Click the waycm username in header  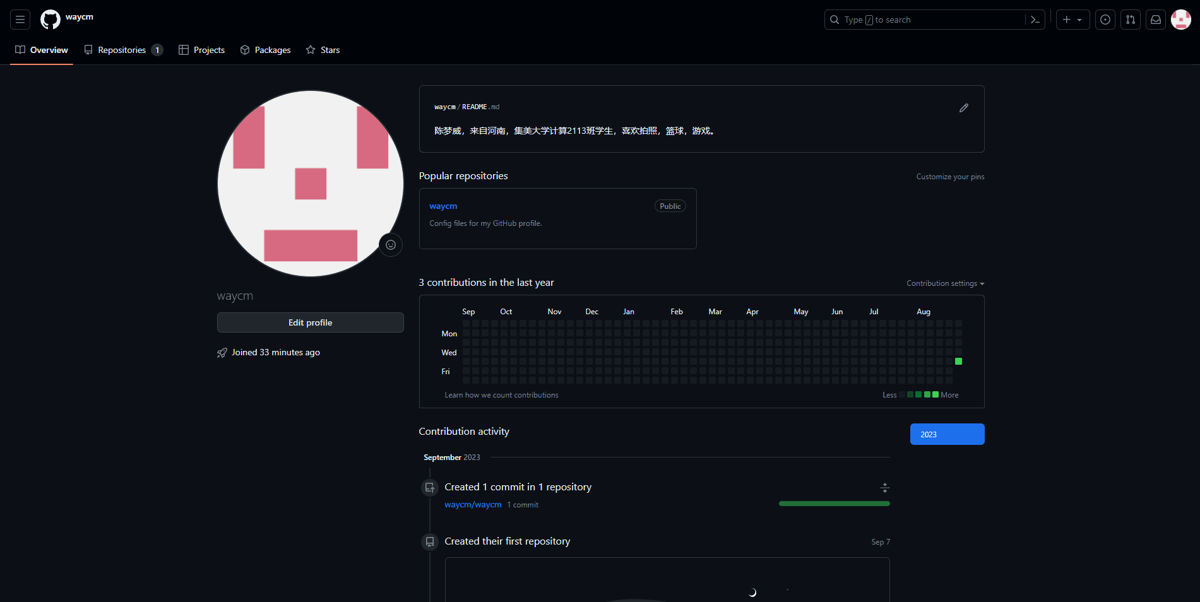point(80,17)
